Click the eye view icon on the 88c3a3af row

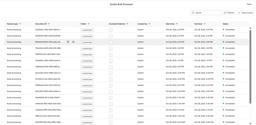click(x=73, y=42)
